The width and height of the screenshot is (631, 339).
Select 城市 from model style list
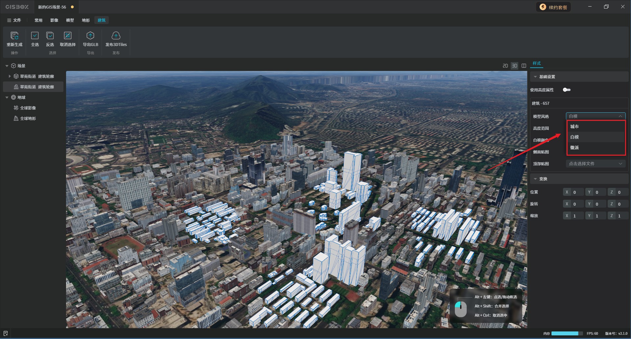574,126
